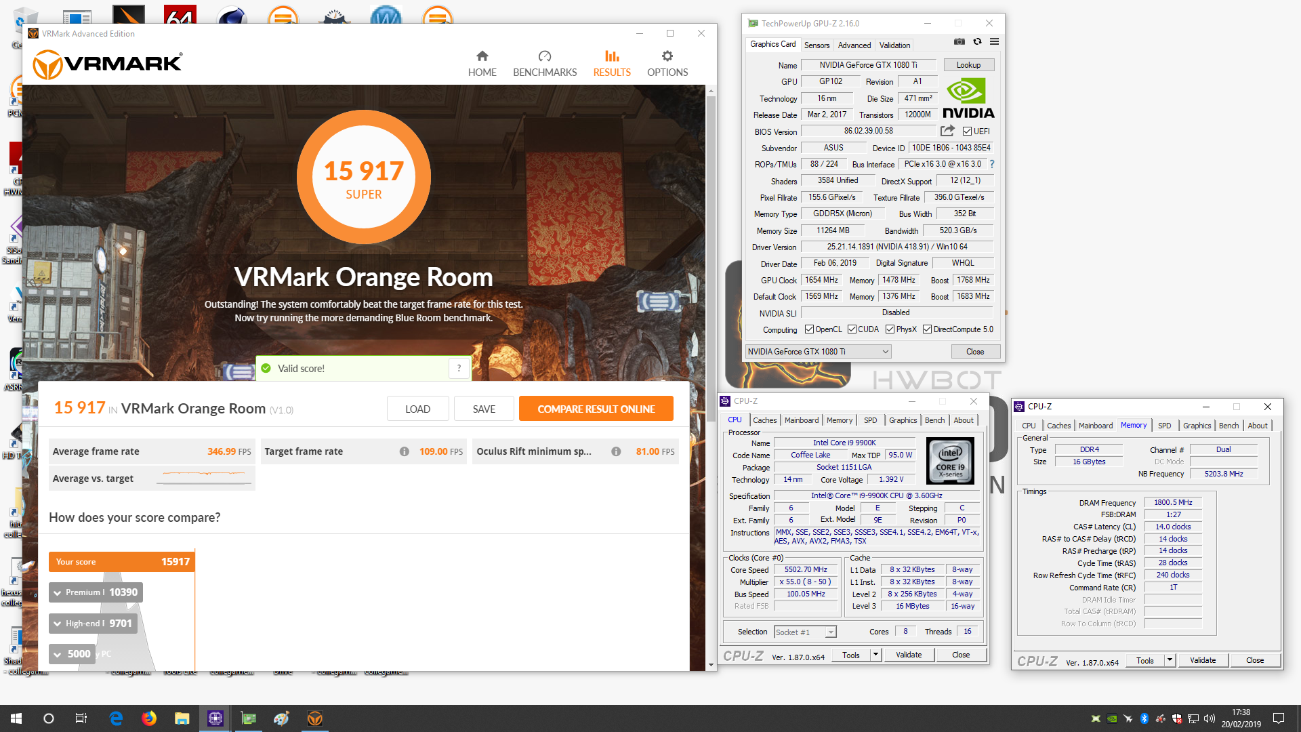The width and height of the screenshot is (1301, 732).
Task: Open volume control in system tray
Action: click(1210, 718)
